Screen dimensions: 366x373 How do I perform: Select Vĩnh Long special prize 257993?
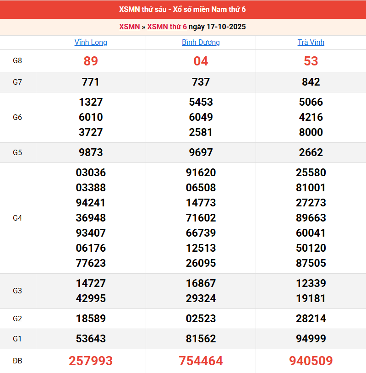(91, 361)
